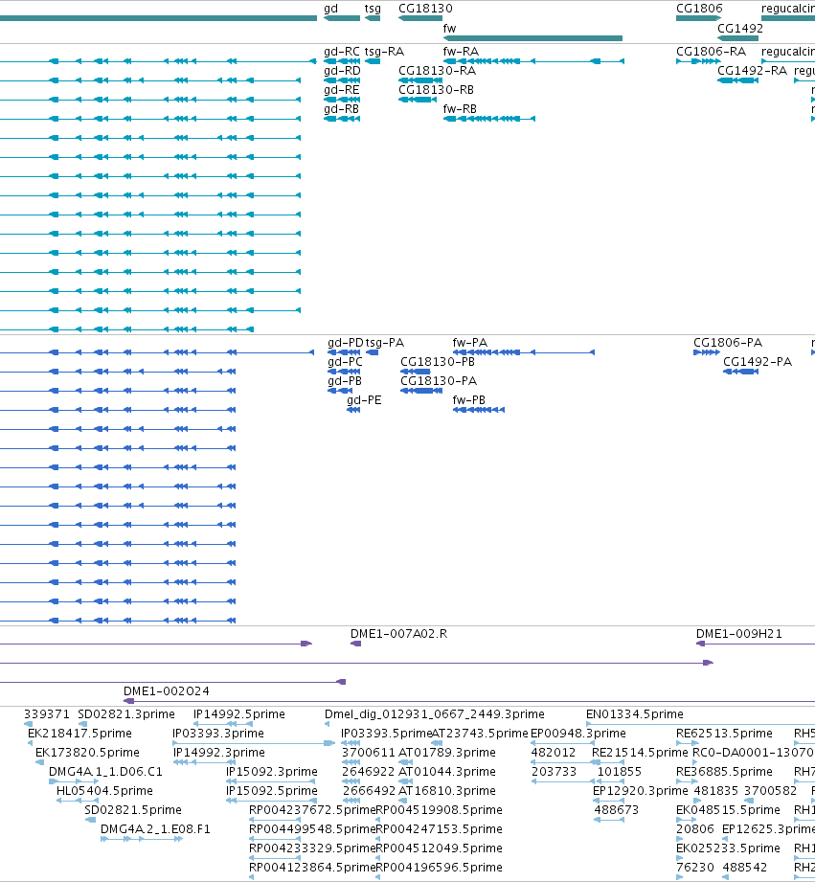Click the DMG4A.1_1.D06.C1 feature

click(x=74, y=781)
